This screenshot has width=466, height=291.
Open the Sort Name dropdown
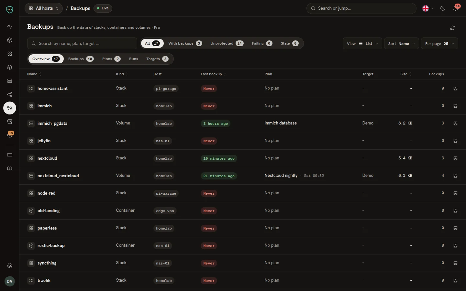click(402, 44)
